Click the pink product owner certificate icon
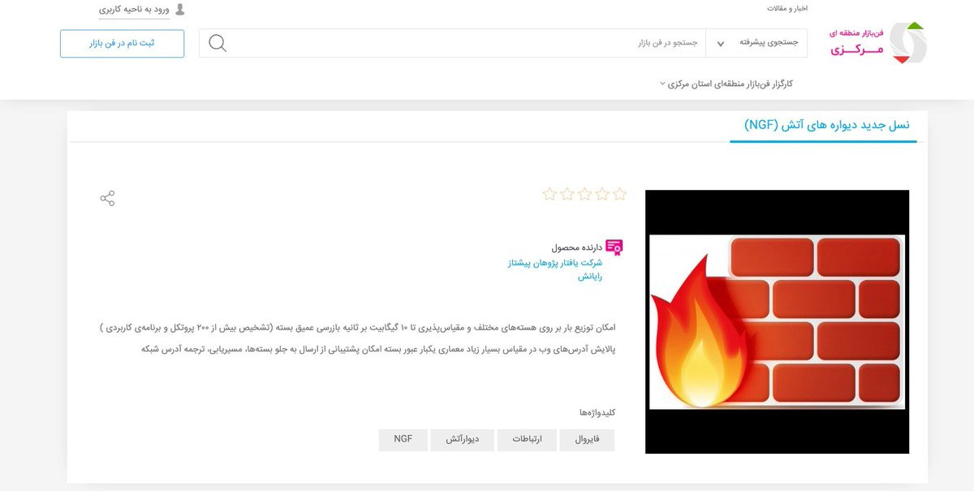The image size is (974, 491). (x=614, y=247)
